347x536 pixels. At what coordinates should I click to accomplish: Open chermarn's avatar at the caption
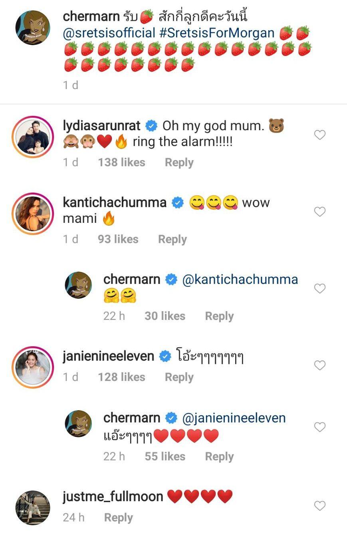(x=33, y=28)
